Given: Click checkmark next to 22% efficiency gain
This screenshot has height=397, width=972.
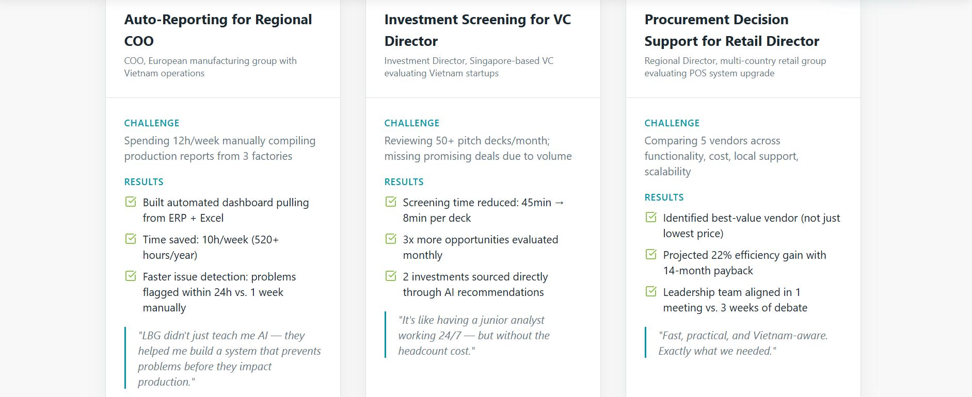Looking at the screenshot, I should [x=651, y=254].
